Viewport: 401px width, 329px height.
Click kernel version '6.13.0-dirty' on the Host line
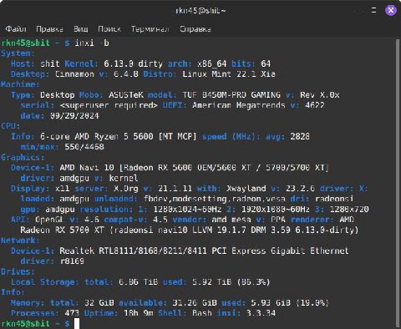click(x=133, y=63)
